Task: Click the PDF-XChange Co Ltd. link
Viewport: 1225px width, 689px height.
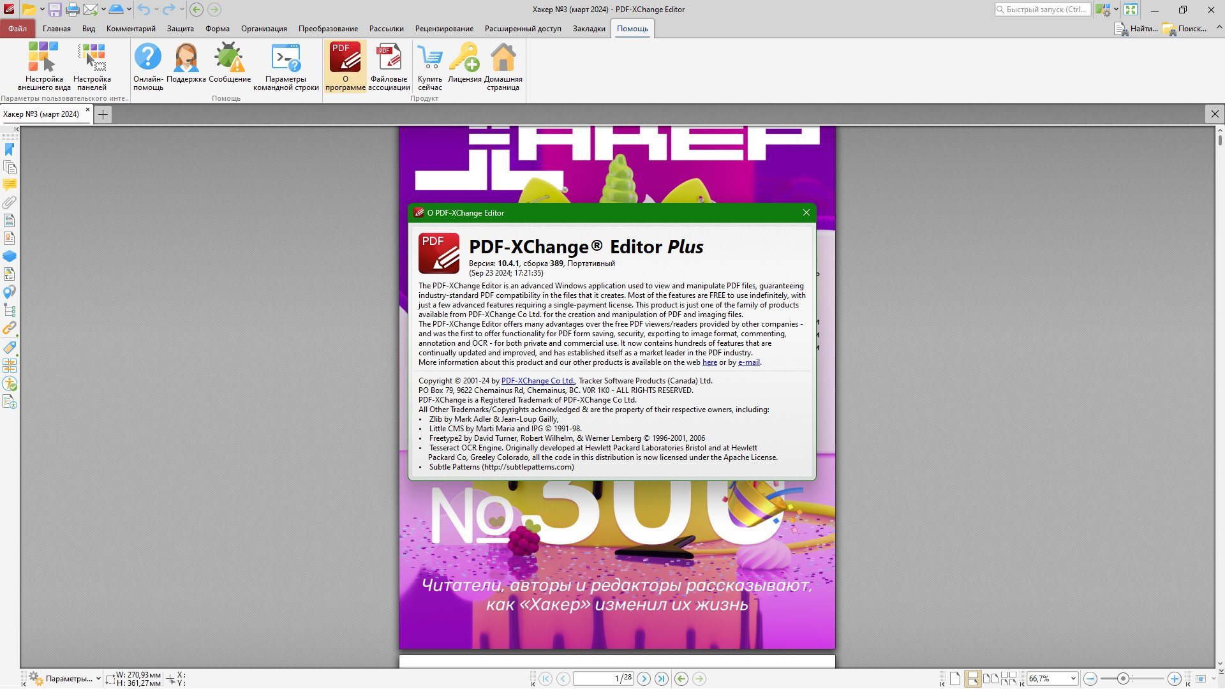Action: pyautogui.click(x=538, y=381)
